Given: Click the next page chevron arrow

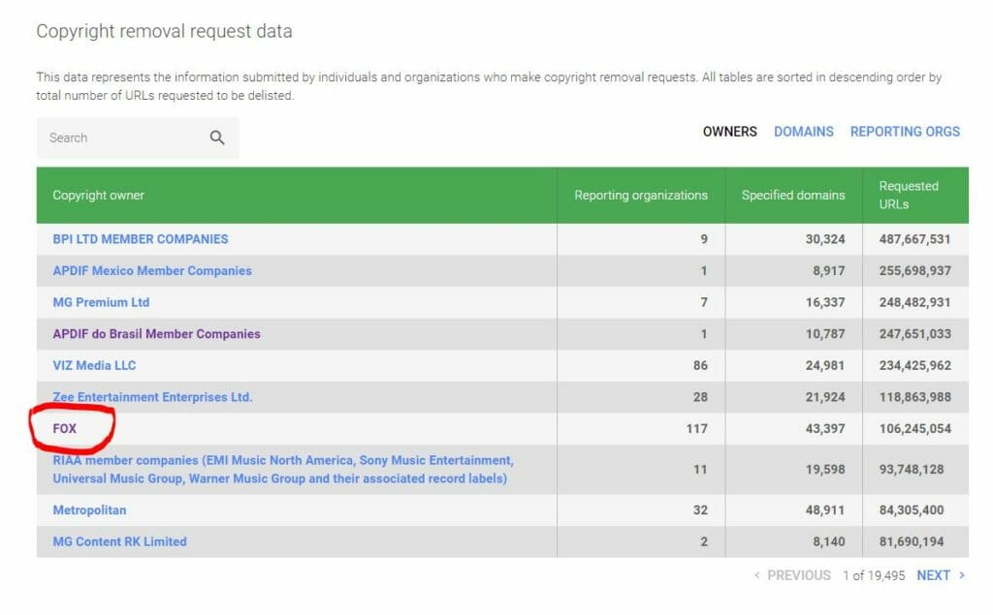Looking at the screenshot, I should 962,575.
